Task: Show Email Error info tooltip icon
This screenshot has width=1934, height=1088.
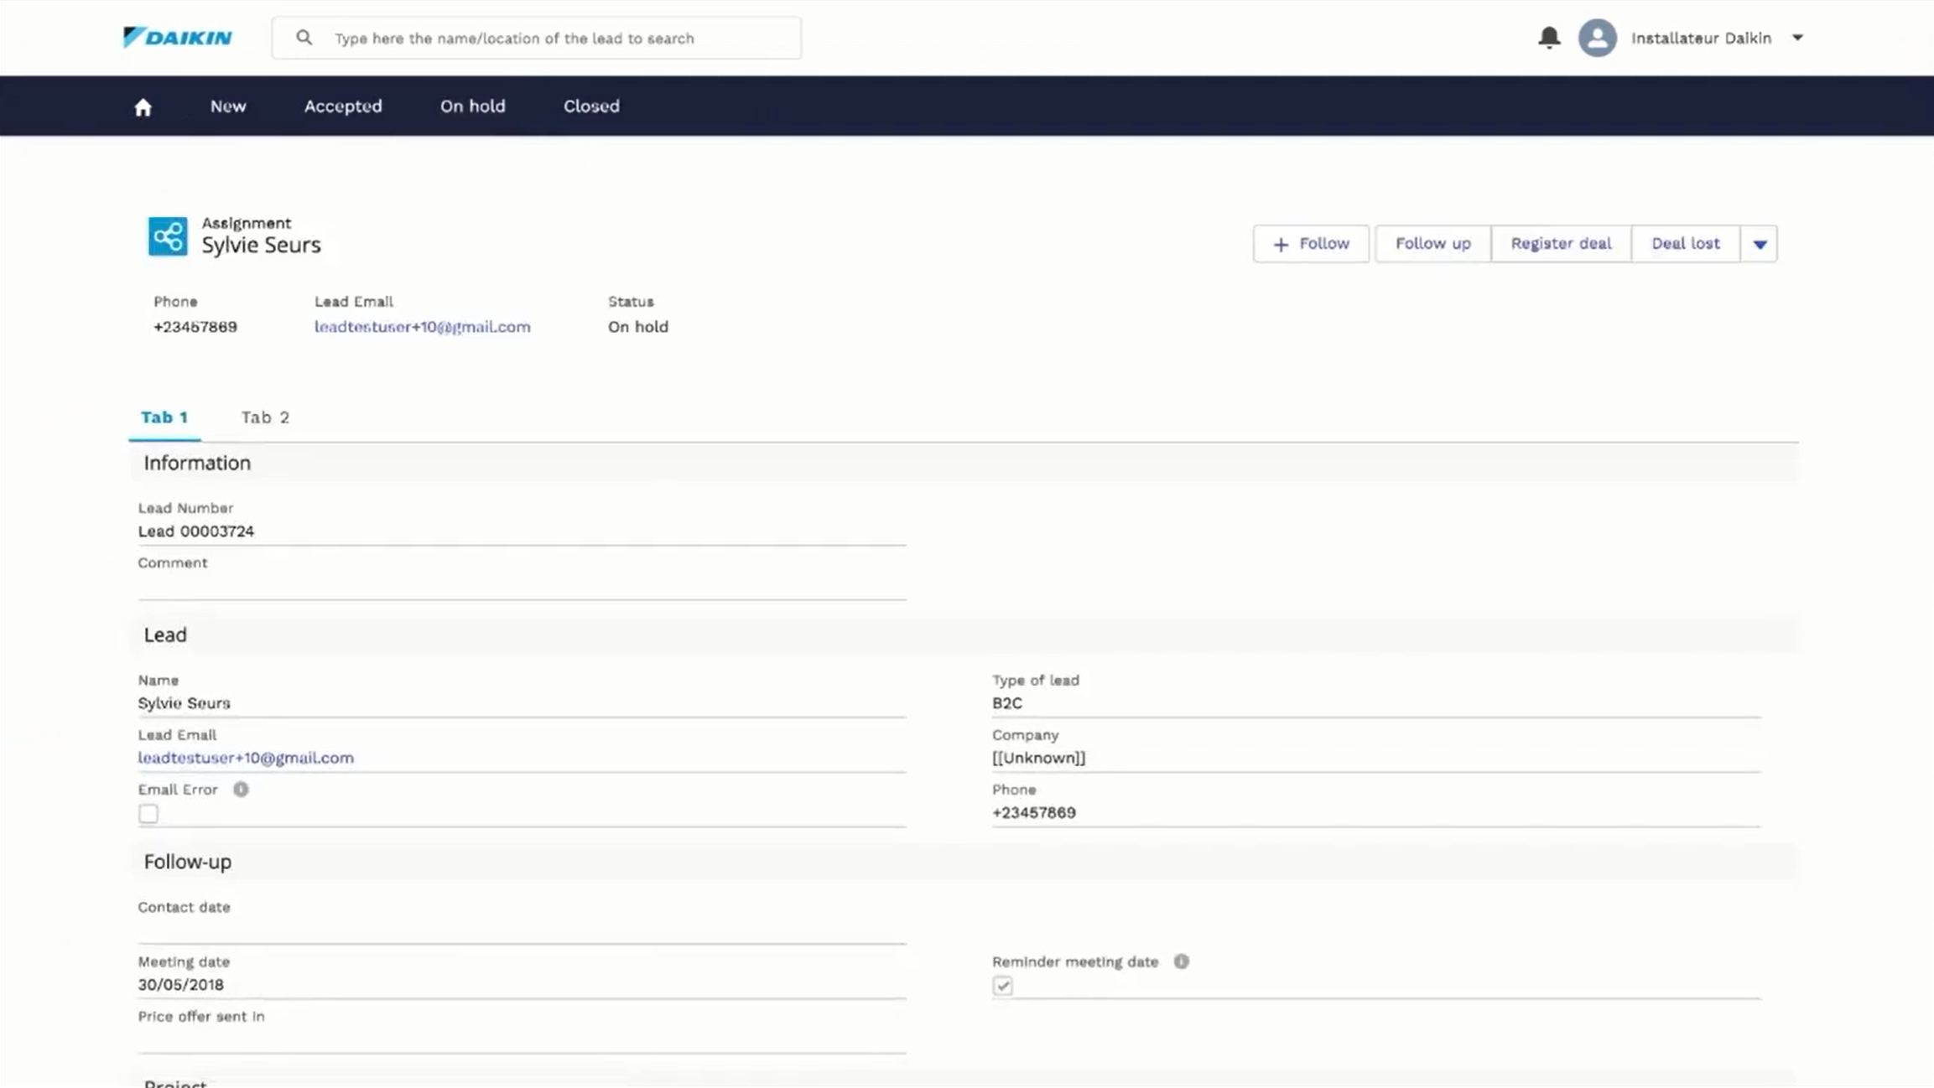Action: tap(241, 790)
